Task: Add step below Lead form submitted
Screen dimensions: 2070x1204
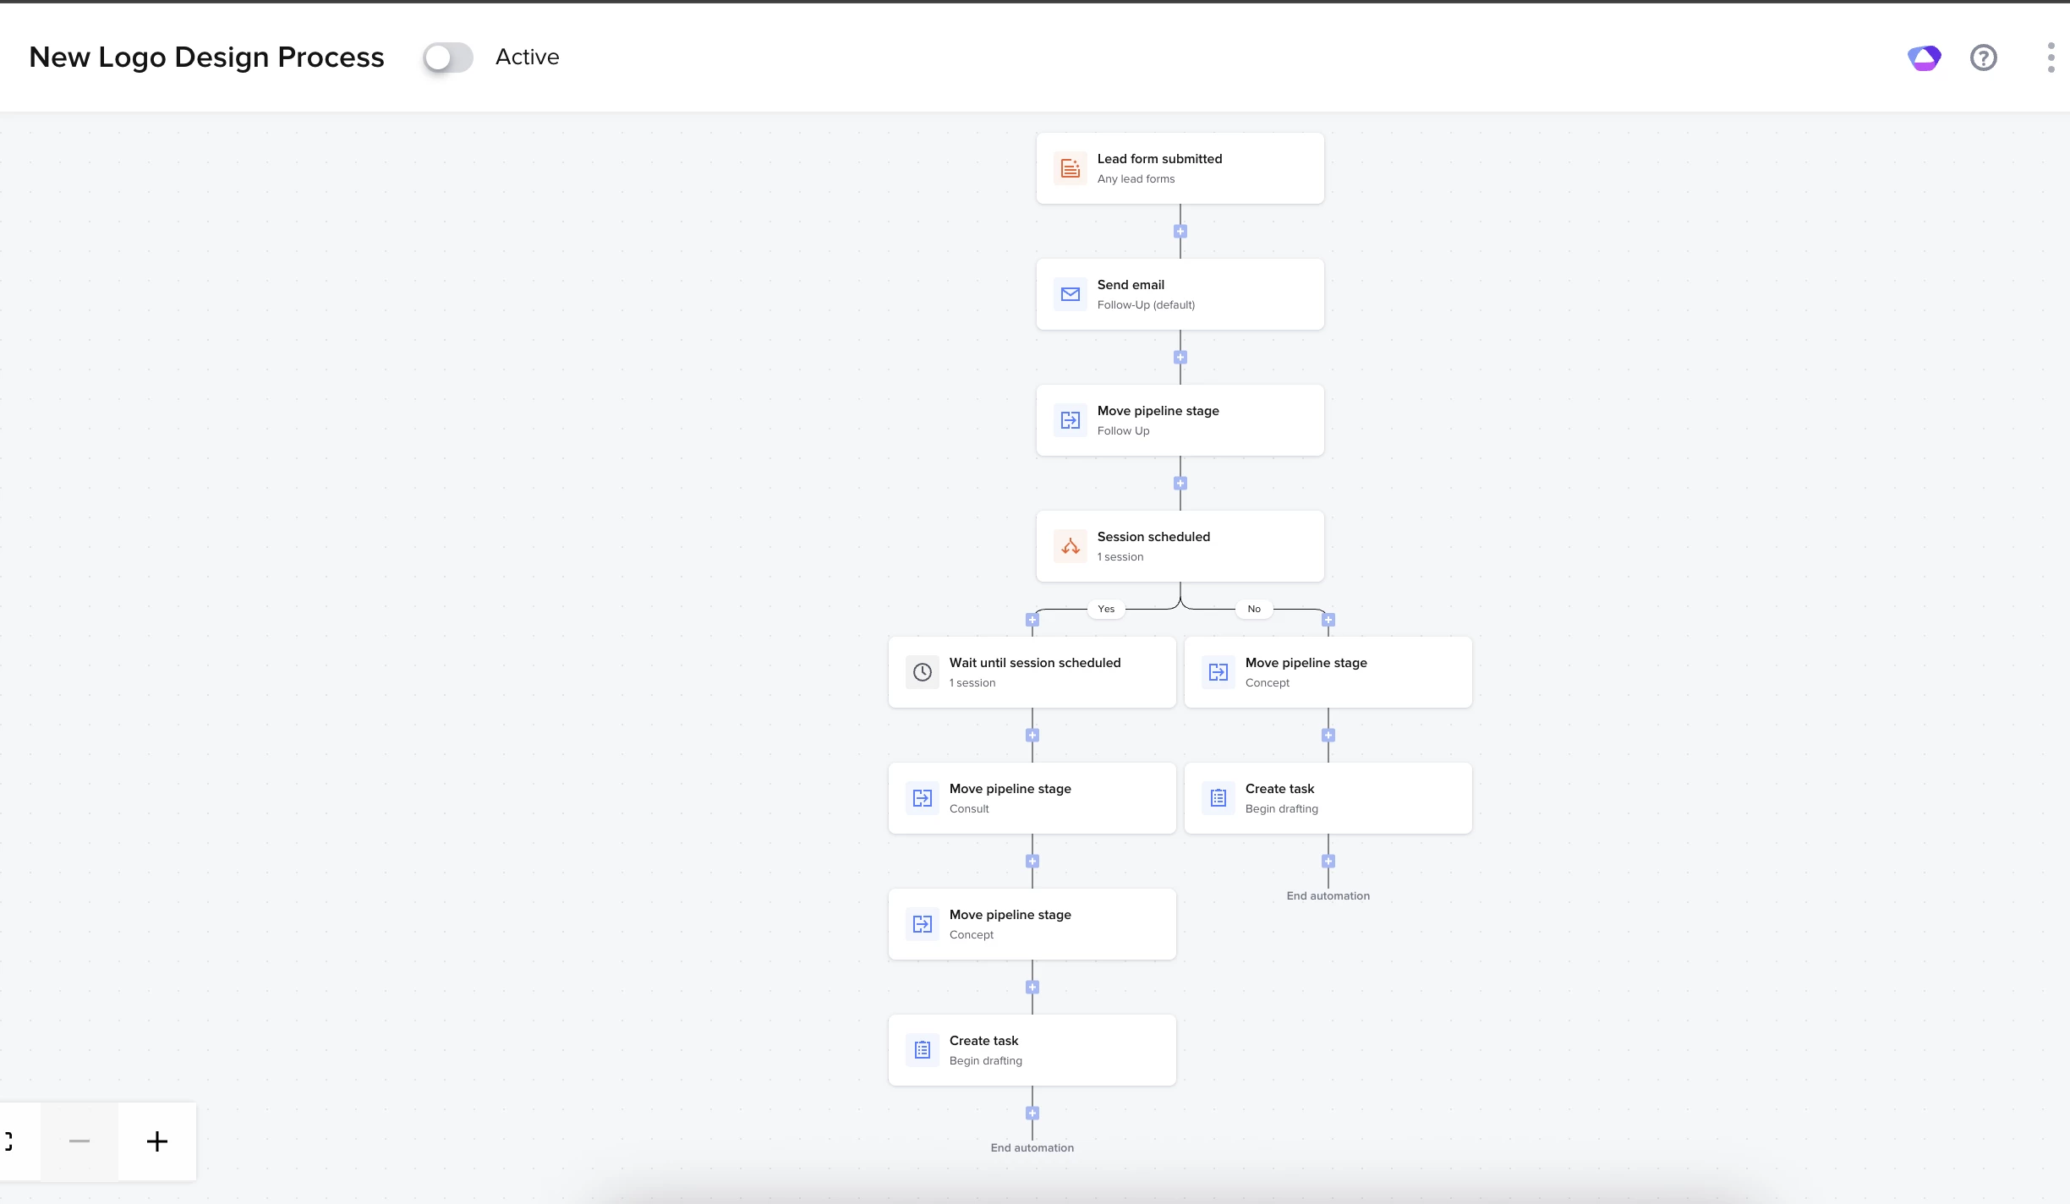Action: (1180, 232)
